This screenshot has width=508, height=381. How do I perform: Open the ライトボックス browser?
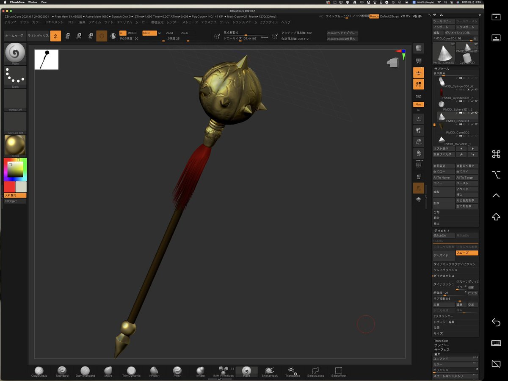coord(38,36)
